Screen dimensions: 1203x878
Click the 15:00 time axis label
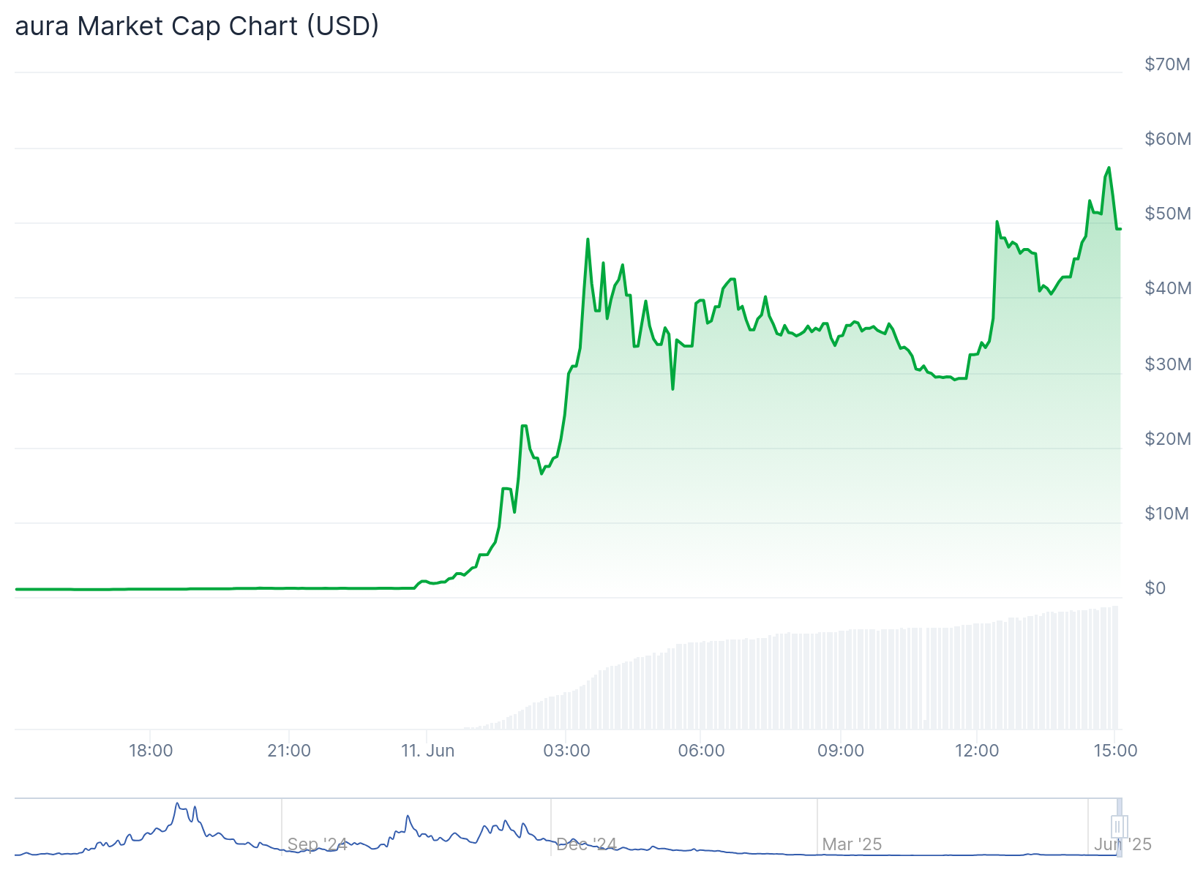coord(1115,751)
